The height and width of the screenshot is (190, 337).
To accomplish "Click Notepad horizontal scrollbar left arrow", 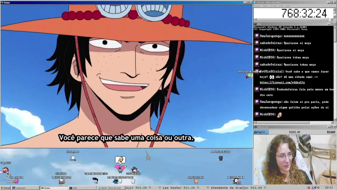I will pos(255,20).
